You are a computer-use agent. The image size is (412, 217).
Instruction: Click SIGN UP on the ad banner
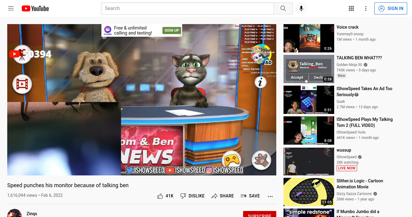[x=172, y=30]
